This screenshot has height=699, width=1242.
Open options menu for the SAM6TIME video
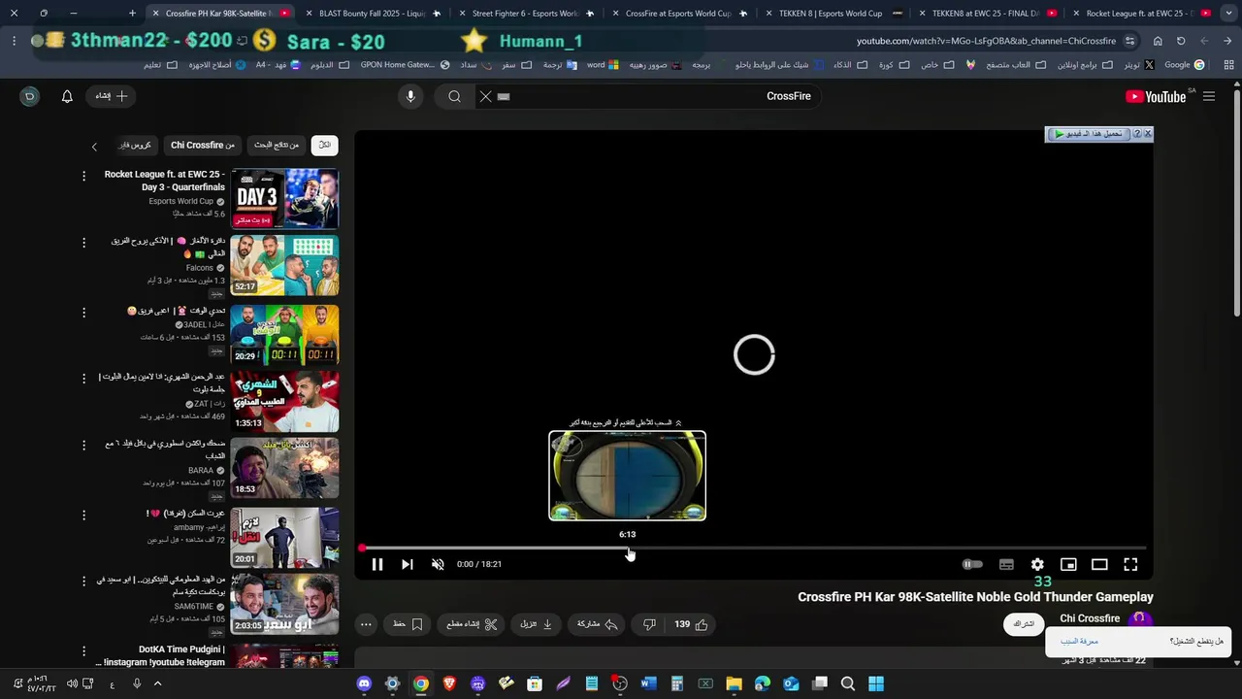pyautogui.click(x=83, y=581)
